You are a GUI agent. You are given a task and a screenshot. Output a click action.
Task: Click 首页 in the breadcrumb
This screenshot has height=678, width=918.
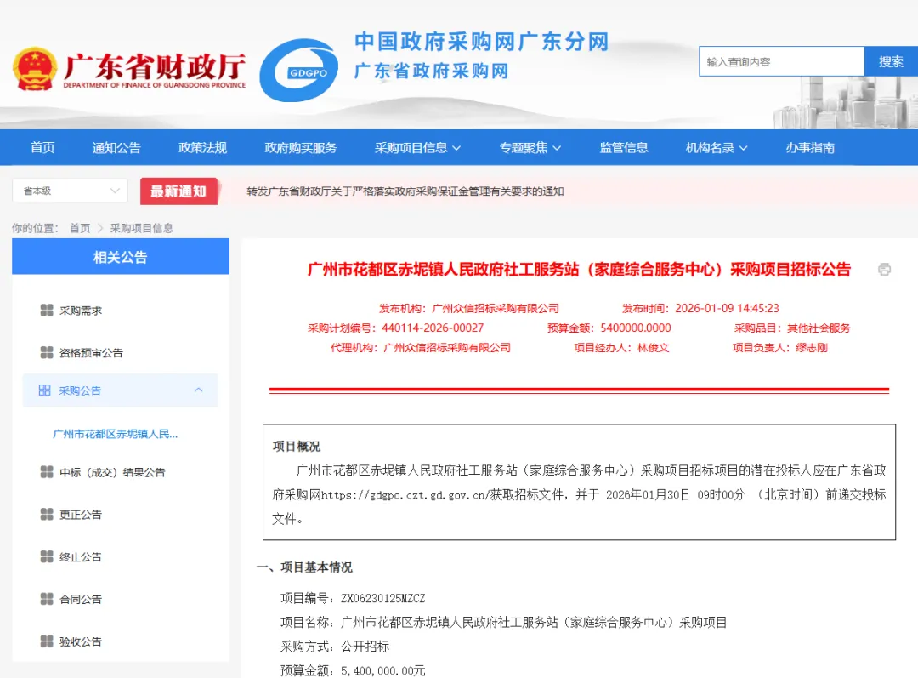(x=80, y=228)
